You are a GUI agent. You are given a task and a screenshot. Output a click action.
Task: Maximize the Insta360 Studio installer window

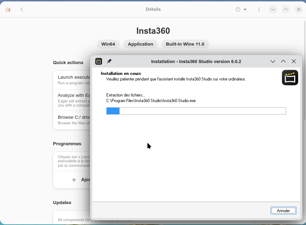click(x=283, y=61)
